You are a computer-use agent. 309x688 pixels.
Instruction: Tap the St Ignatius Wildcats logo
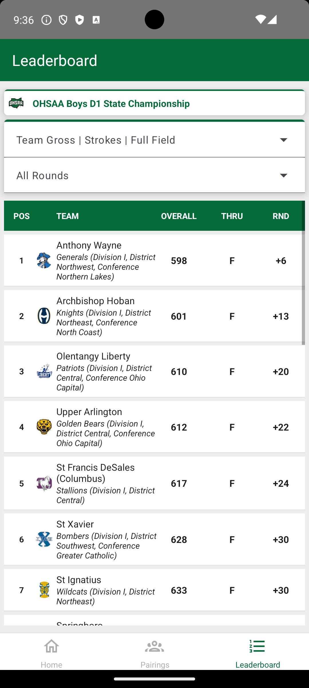coord(44,590)
